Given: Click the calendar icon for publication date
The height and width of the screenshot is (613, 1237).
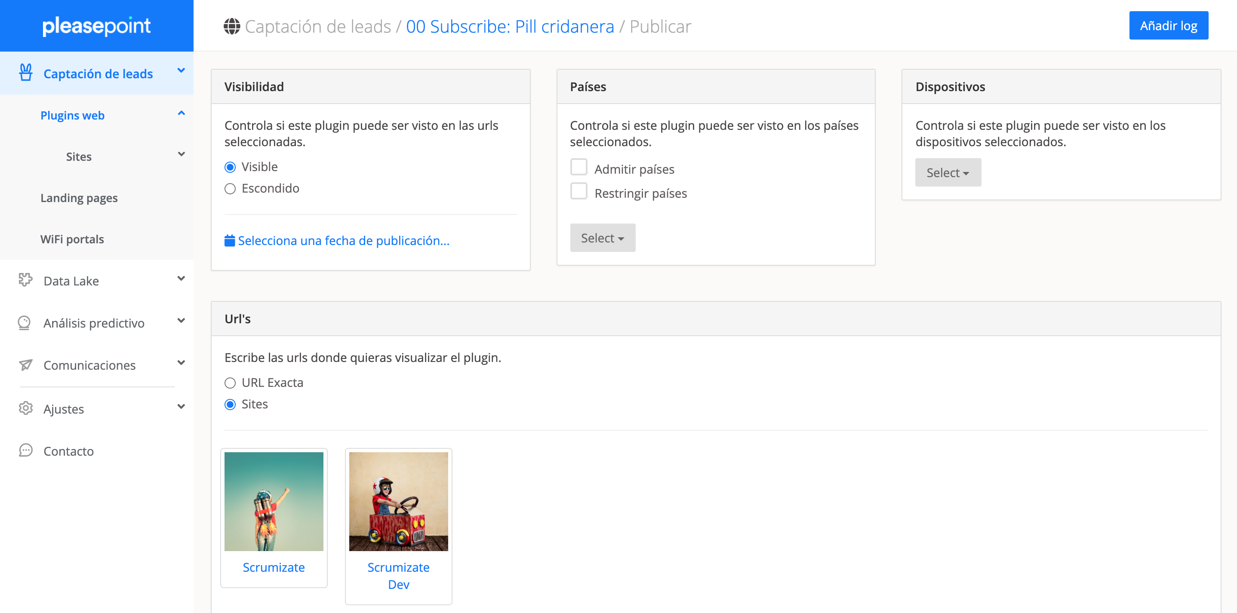Looking at the screenshot, I should [230, 240].
